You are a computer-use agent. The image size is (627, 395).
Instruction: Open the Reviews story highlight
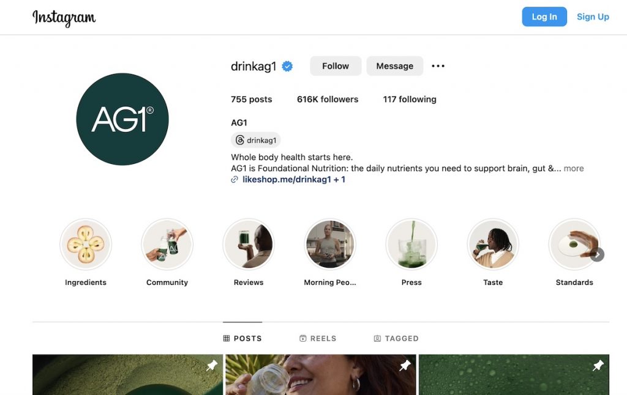coord(249,244)
